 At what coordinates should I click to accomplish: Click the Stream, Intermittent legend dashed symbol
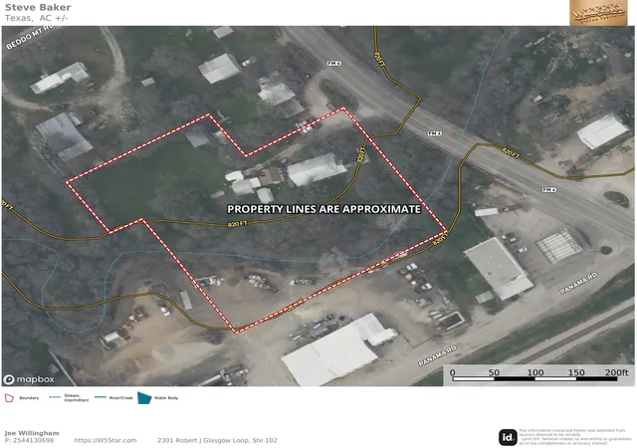click(55, 397)
